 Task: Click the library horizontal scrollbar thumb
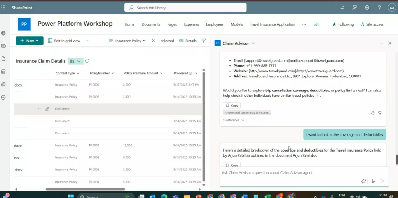(85, 189)
